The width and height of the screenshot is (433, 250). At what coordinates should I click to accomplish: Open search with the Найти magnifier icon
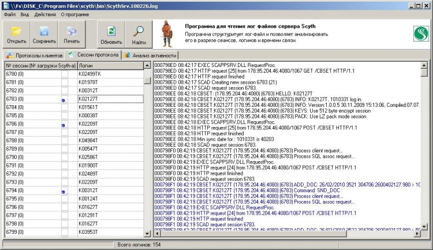point(139,31)
